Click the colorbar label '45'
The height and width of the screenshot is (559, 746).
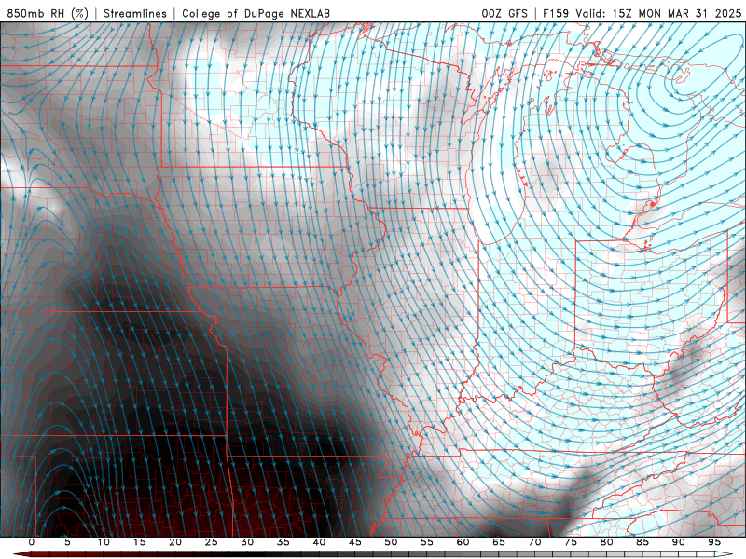(x=355, y=542)
